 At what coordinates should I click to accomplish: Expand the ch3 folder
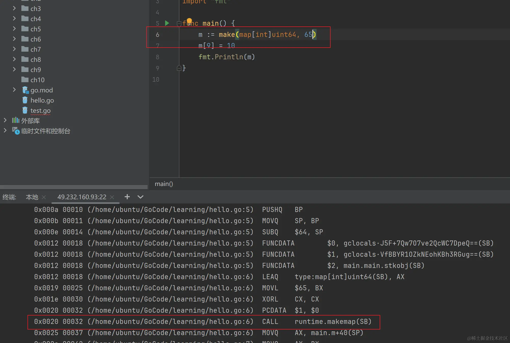click(x=14, y=8)
